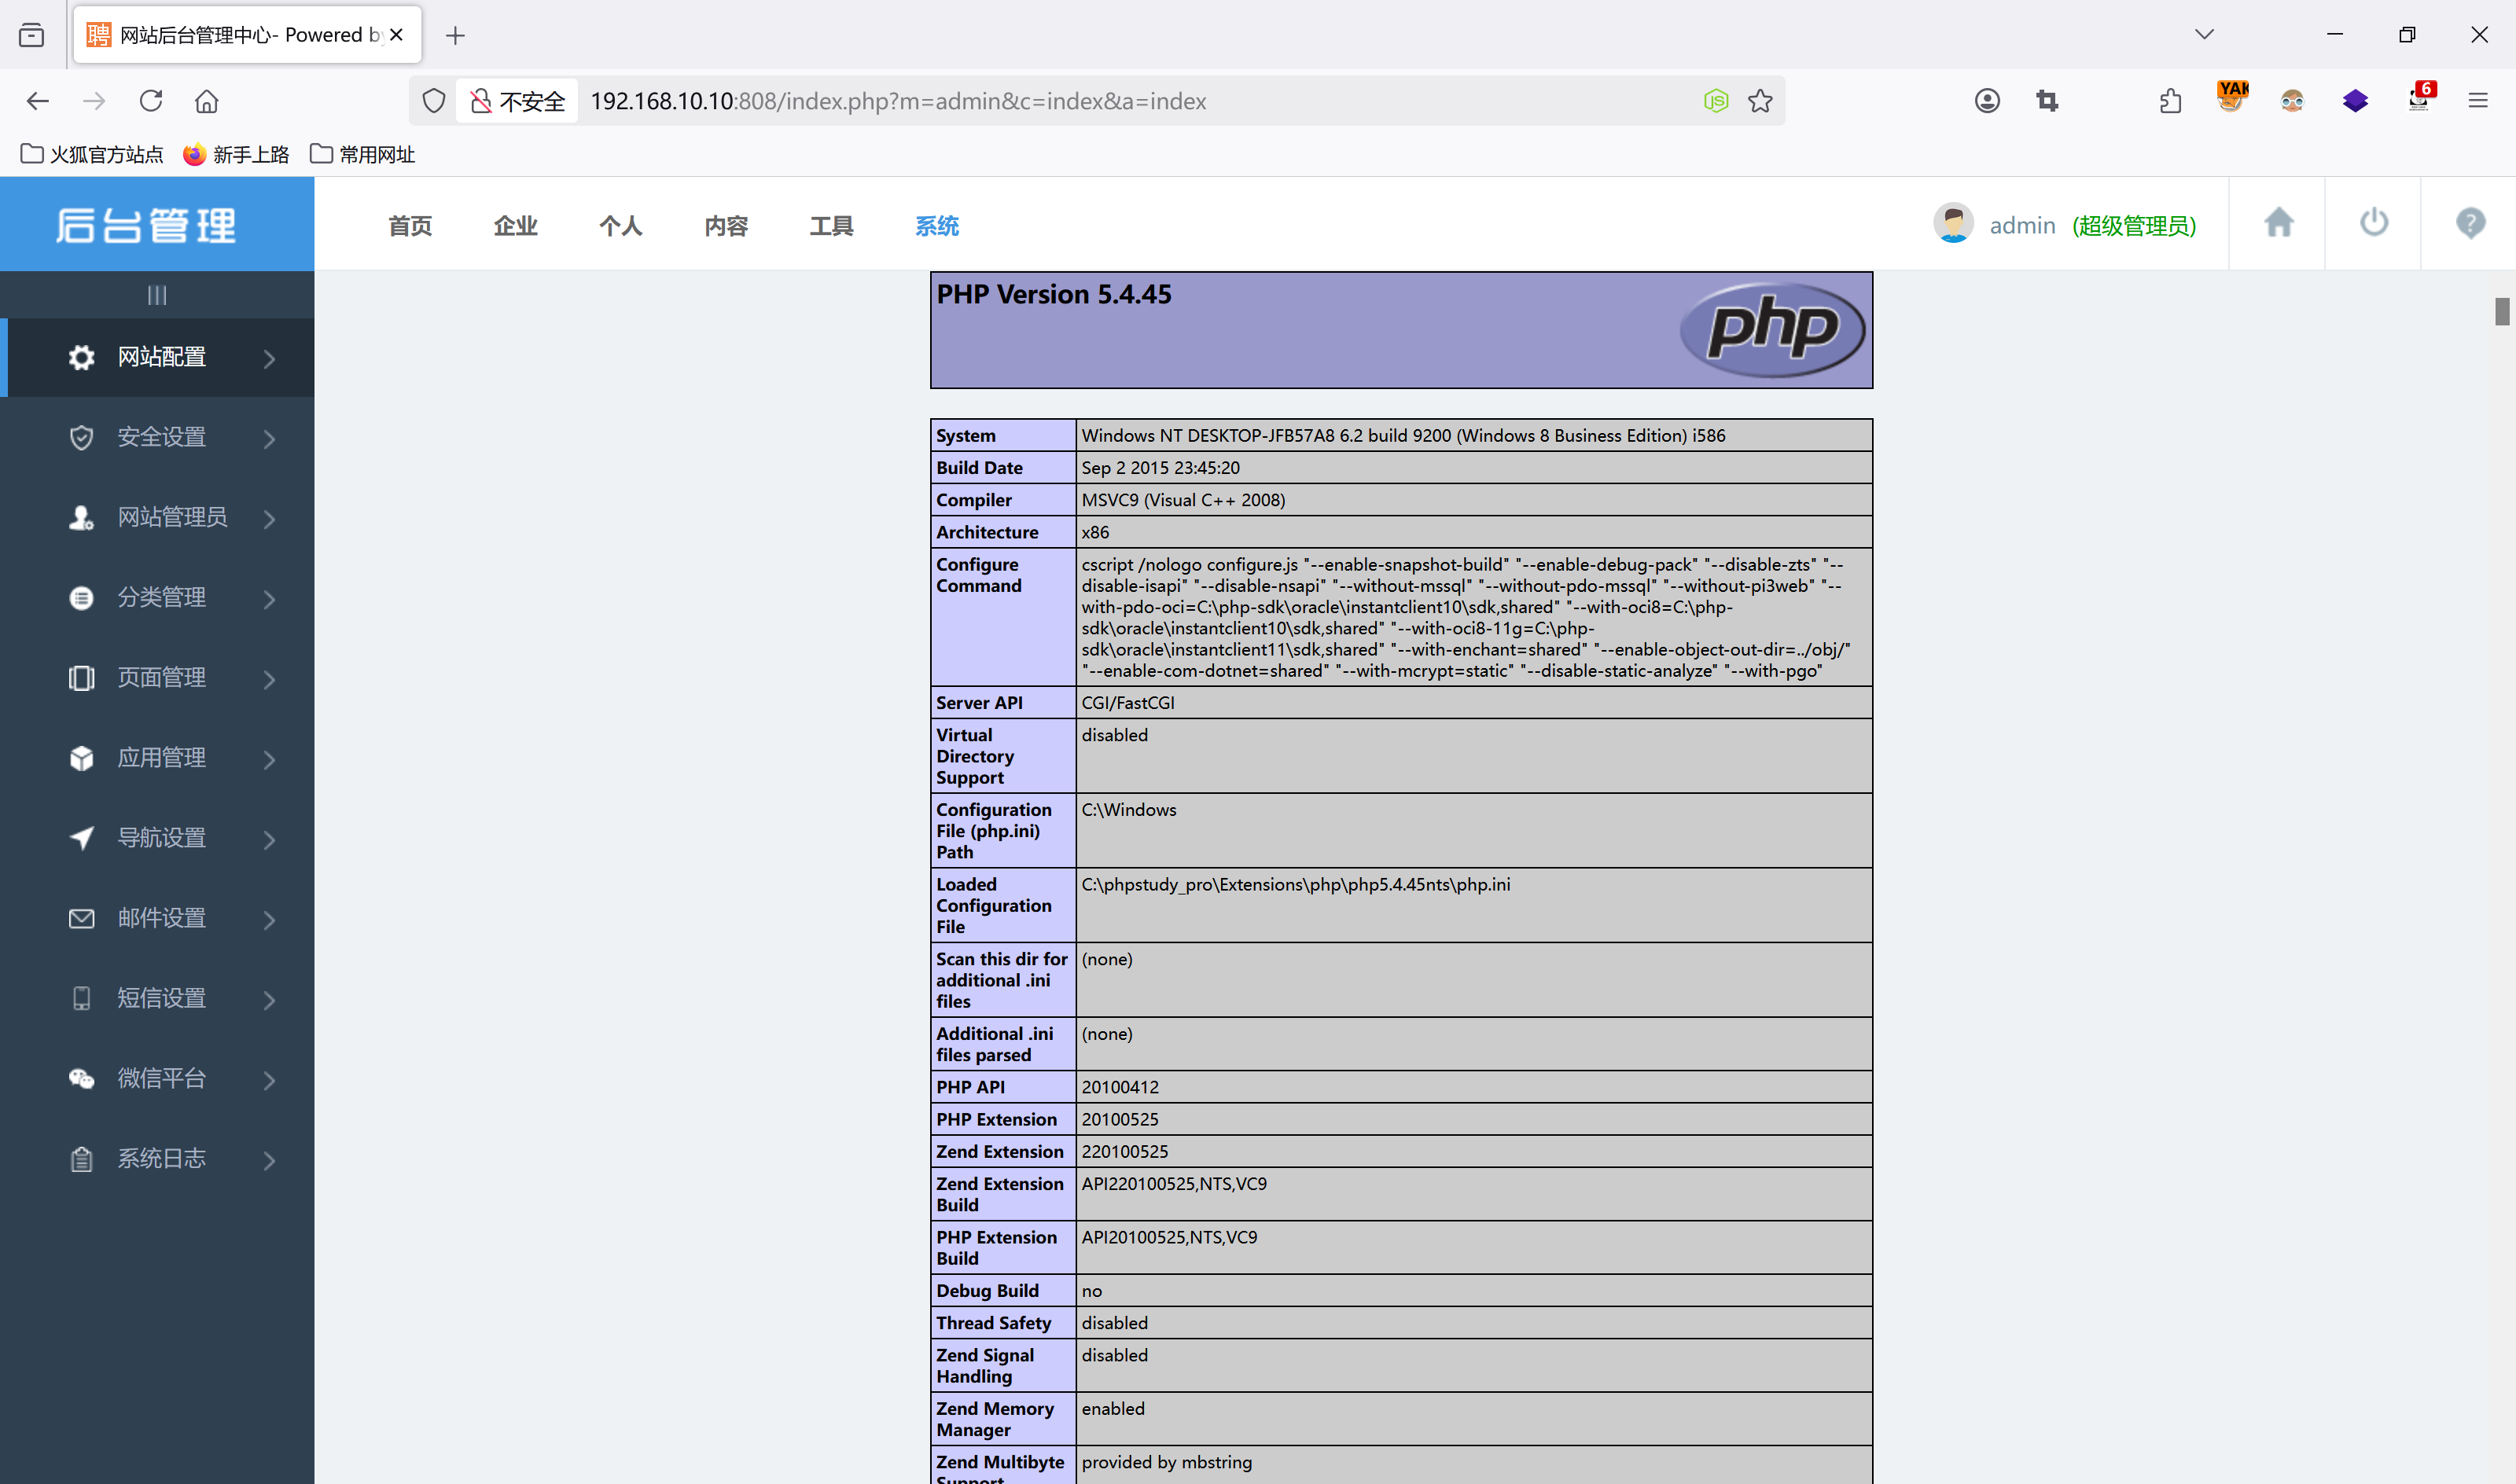Open the 火狐官方站点 bookmark folder
This screenshot has height=1484, width=2516.
pyautogui.click(x=92, y=154)
